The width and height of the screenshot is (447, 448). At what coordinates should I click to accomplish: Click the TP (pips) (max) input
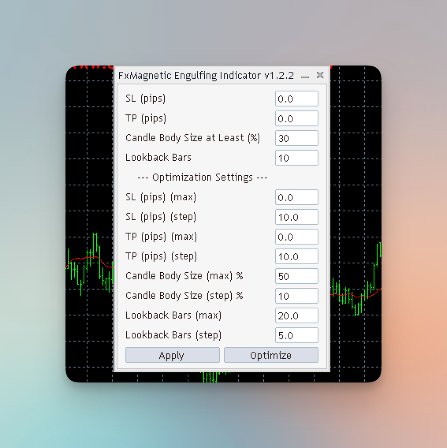point(297,237)
